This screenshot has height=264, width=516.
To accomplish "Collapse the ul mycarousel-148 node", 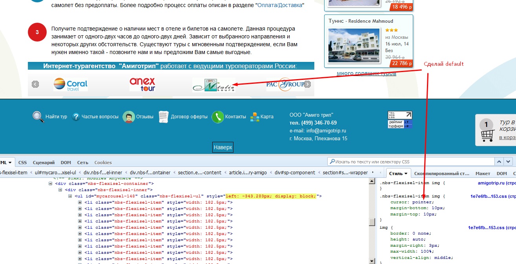I will pyautogui.click(x=70, y=196).
